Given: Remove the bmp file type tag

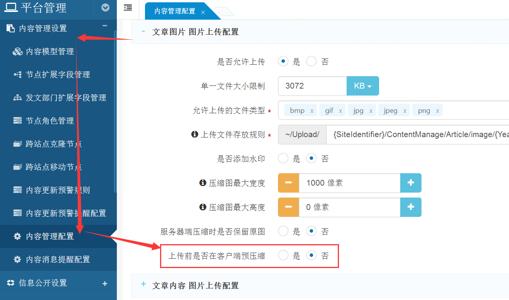Looking at the screenshot, I should coord(312,111).
